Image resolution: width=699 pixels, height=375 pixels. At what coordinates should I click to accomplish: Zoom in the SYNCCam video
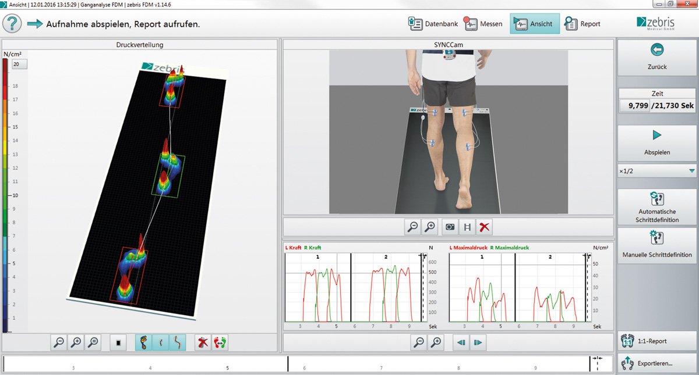pos(430,227)
